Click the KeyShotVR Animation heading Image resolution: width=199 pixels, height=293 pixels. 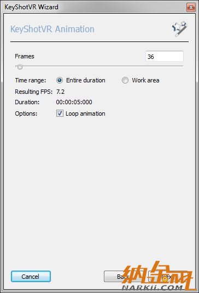point(52,29)
